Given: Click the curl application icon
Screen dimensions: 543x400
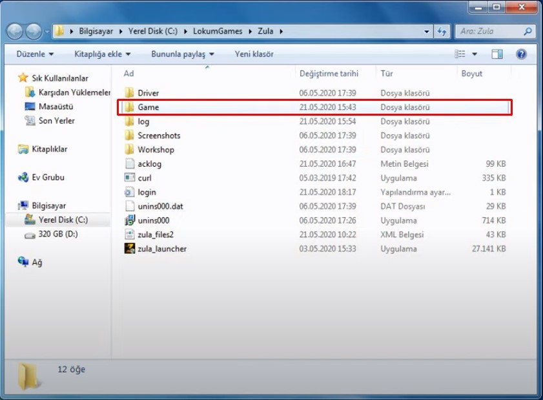Looking at the screenshot, I should (130, 178).
